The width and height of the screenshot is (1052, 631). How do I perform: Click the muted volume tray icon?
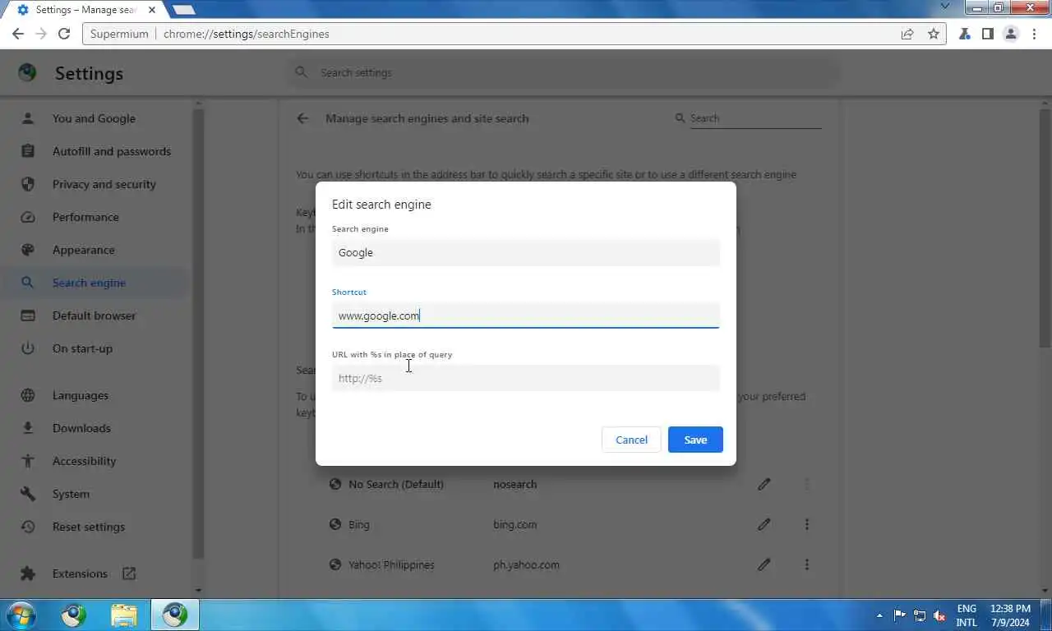pyautogui.click(x=939, y=615)
